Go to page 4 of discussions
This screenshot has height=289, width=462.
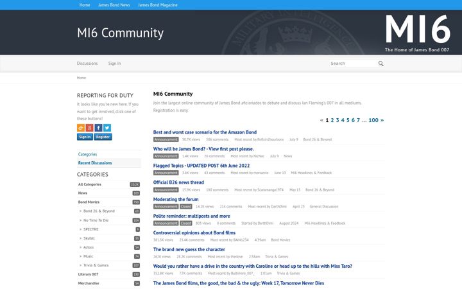(343, 120)
